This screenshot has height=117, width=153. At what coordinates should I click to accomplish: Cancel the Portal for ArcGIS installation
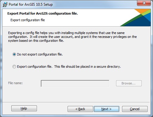click(135, 109)
